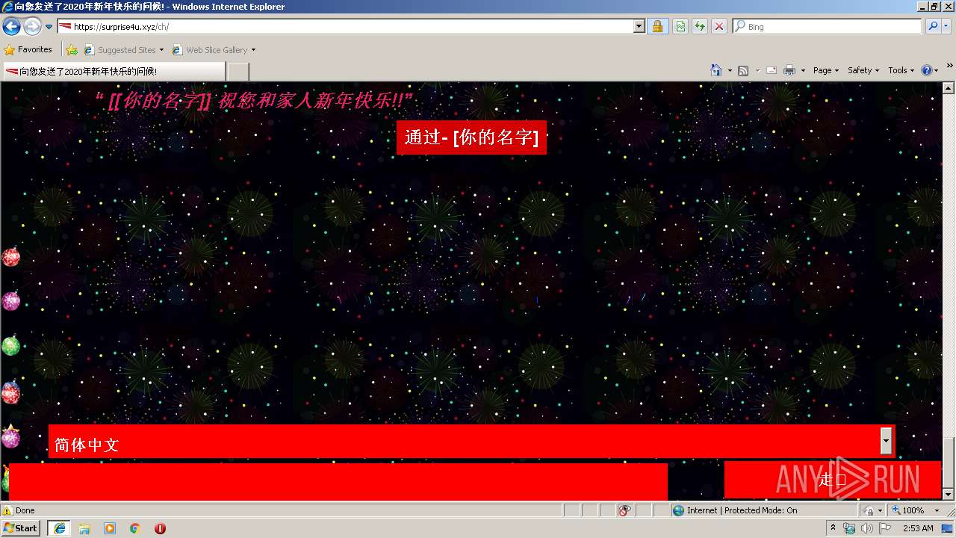Click the Internet Protected Mode zone text
Image resolution: width=956 pixels, height=538 pixels.
[742, 510]
